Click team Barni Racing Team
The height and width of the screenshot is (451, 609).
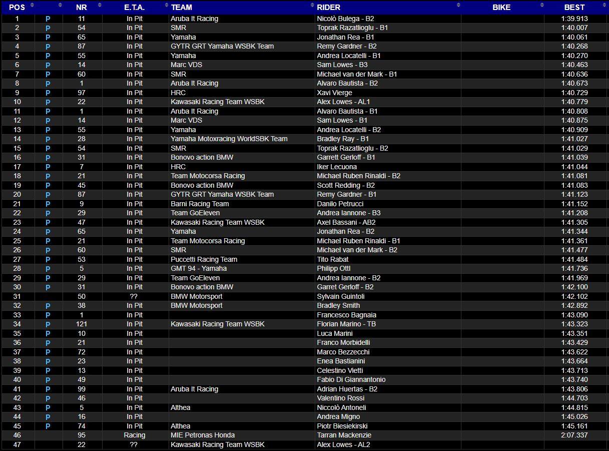click(200, 204)
